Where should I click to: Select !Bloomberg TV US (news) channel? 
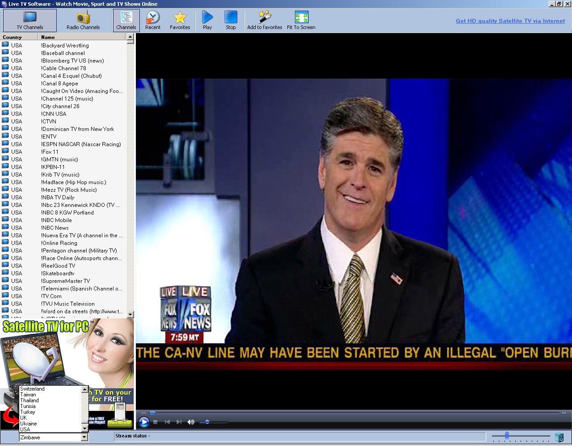pyautogui.click(x=72, y=61)
